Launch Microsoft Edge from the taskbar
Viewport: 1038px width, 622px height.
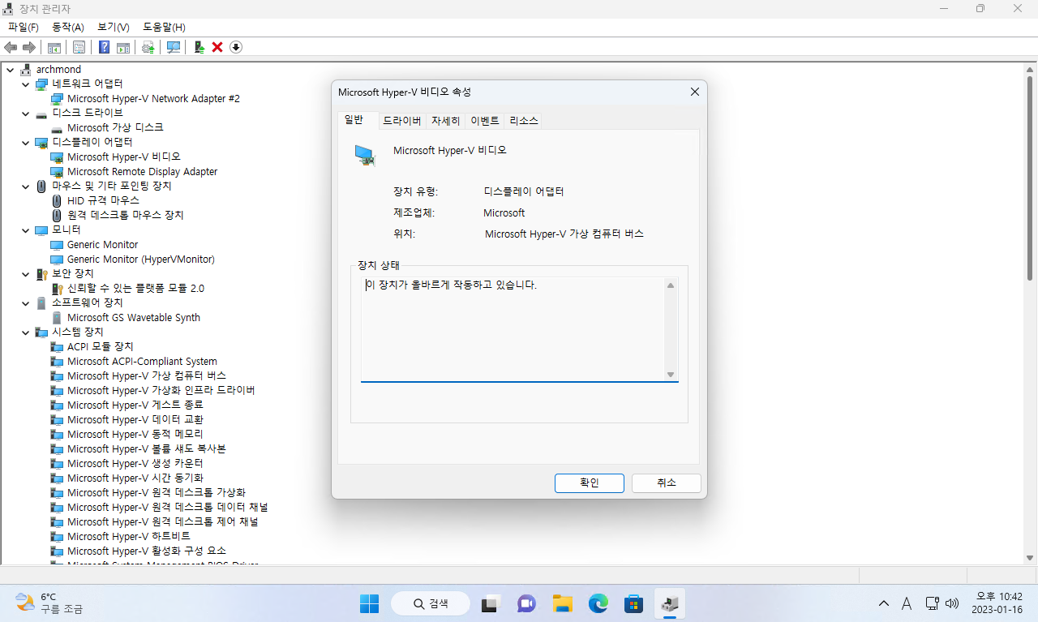click(x=598, y=603)
